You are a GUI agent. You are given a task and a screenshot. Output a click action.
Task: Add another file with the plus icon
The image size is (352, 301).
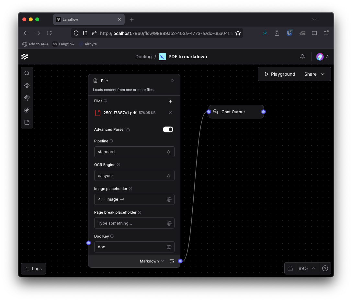[170, 101]
